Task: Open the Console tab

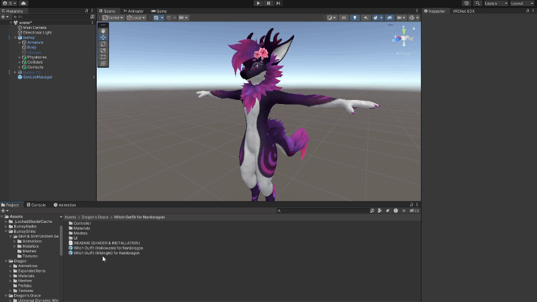Action: [36, 205]
